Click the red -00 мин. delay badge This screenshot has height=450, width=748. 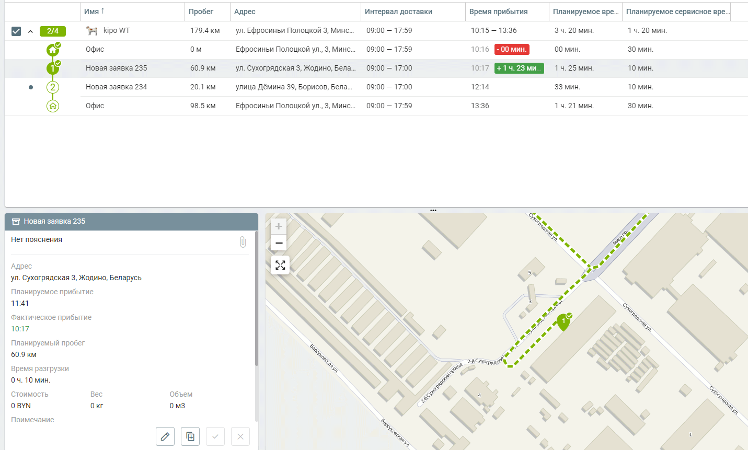pyautogui.click(x=512, y=49)
